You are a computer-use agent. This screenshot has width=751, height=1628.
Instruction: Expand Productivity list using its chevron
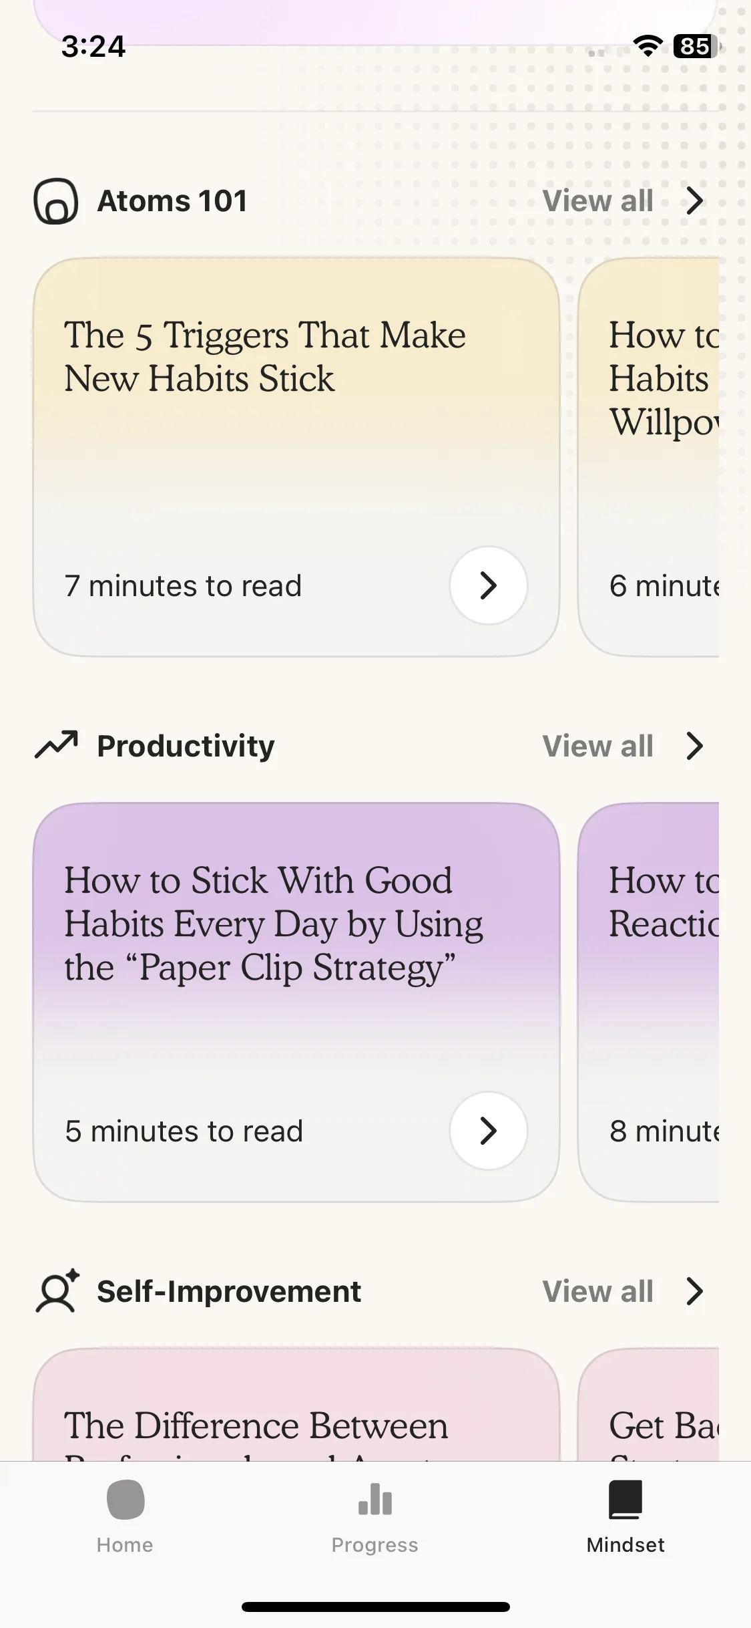pos(695,746)
